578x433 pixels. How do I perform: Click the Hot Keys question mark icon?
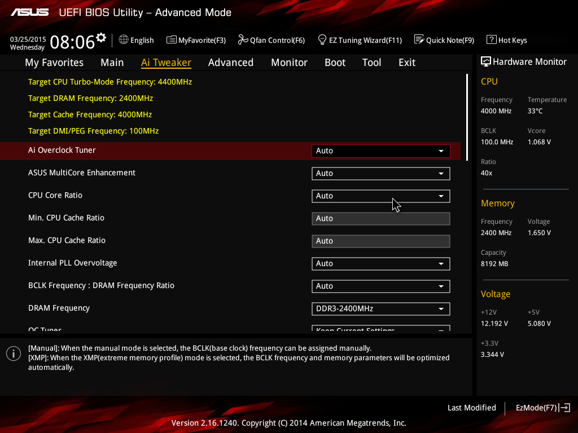[x=492, y=40]
